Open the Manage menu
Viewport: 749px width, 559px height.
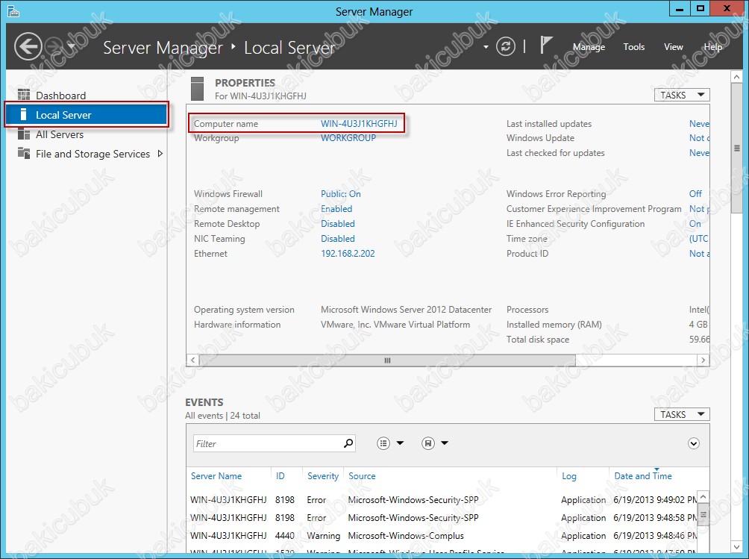[589, 47]
